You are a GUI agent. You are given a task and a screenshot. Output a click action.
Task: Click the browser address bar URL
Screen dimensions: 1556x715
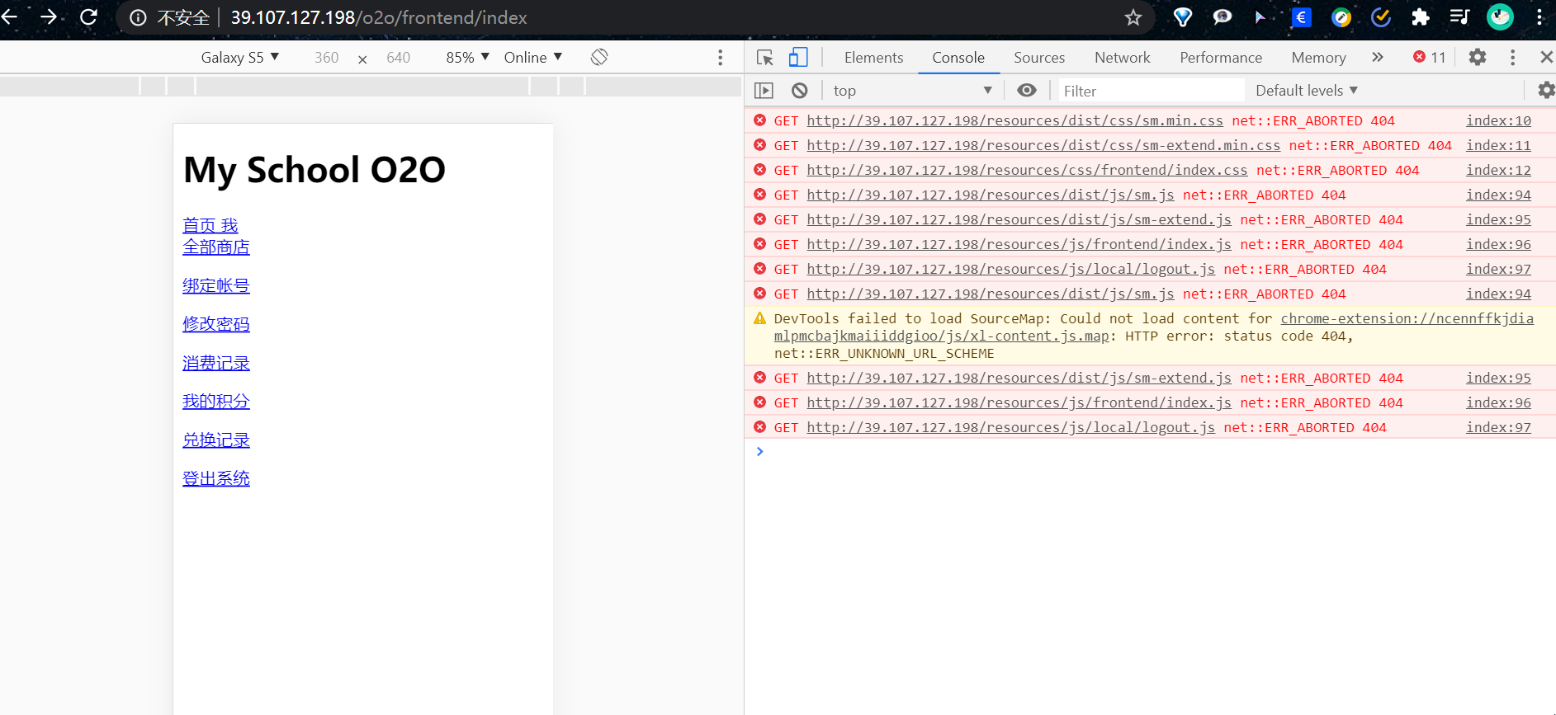pos(379,17)
